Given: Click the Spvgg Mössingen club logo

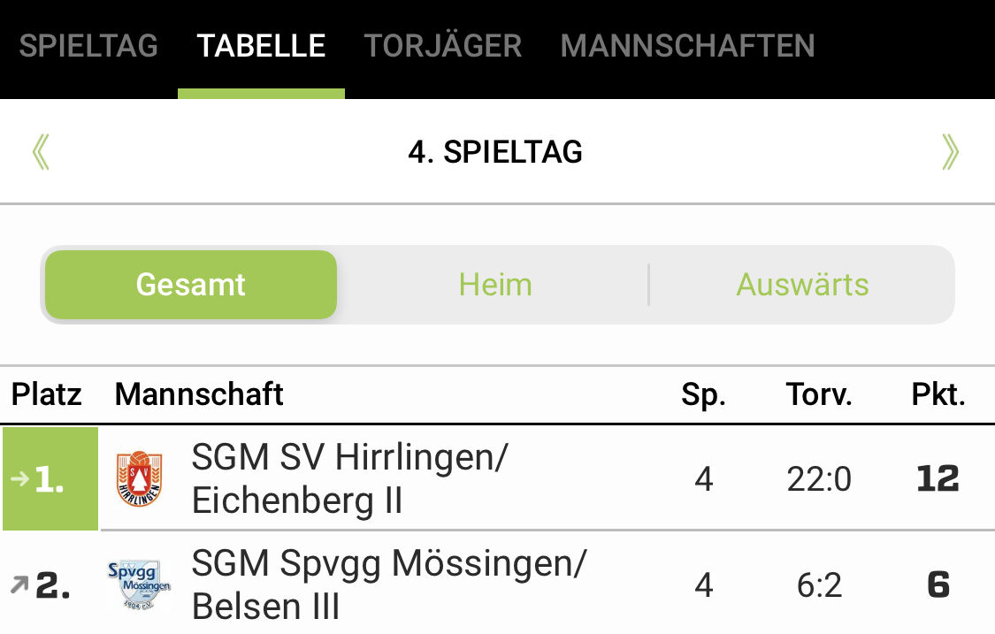Looking at the screenshot, I should click(x=139, y=584).
